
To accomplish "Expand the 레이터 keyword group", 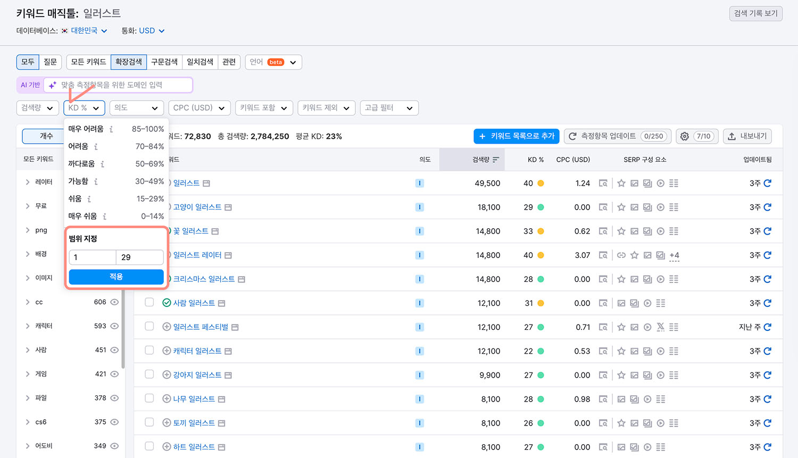I will pos(28,182).
